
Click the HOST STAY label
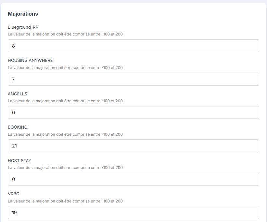19,160
